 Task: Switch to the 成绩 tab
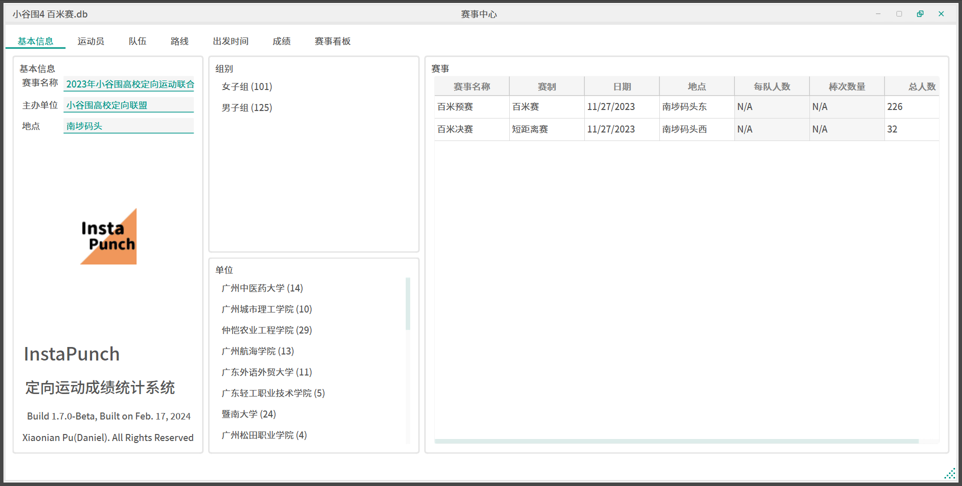click(281, 41)
